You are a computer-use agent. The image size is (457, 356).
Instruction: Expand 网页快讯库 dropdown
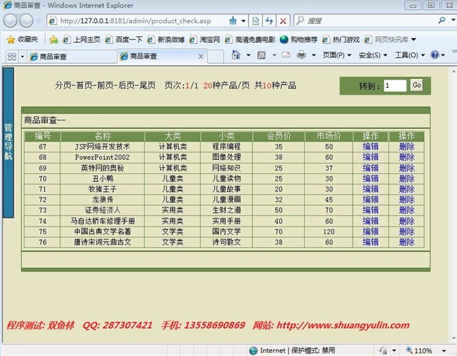[413, 39]
